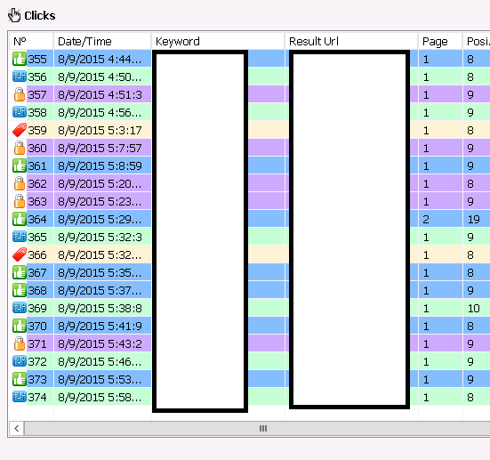Viewport: 490px width, 460px height.
Task: Select row number 369 cell
Action: (37, 309)
